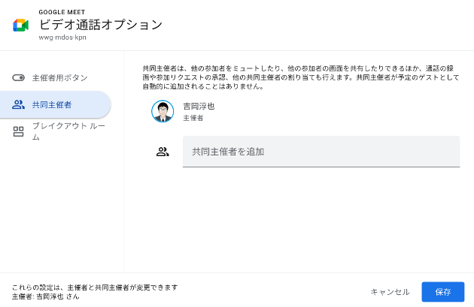Click the 主催者 role label under the name
This screenshot has height=307, width=474.
(193, 118)
